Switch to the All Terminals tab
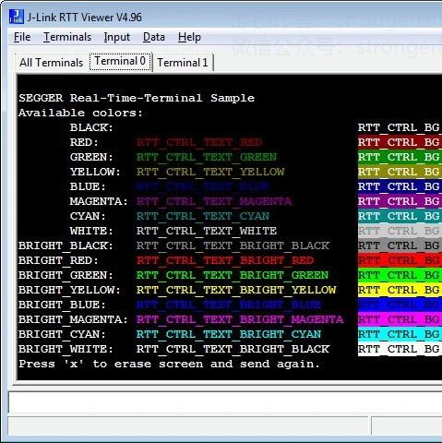The width and height of the screenshot is (442, 443). point(51,63)
